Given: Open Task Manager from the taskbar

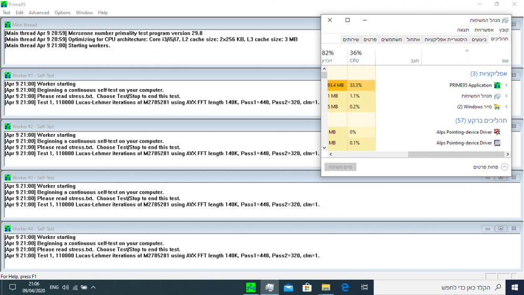Looking at the screenshot, I should (x=270, y=287).
